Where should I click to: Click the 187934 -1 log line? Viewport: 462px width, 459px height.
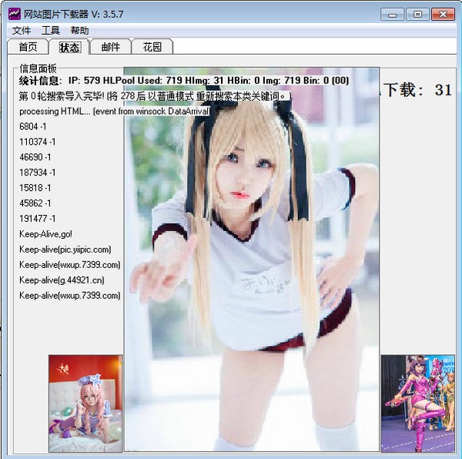(x=38, y=173)
